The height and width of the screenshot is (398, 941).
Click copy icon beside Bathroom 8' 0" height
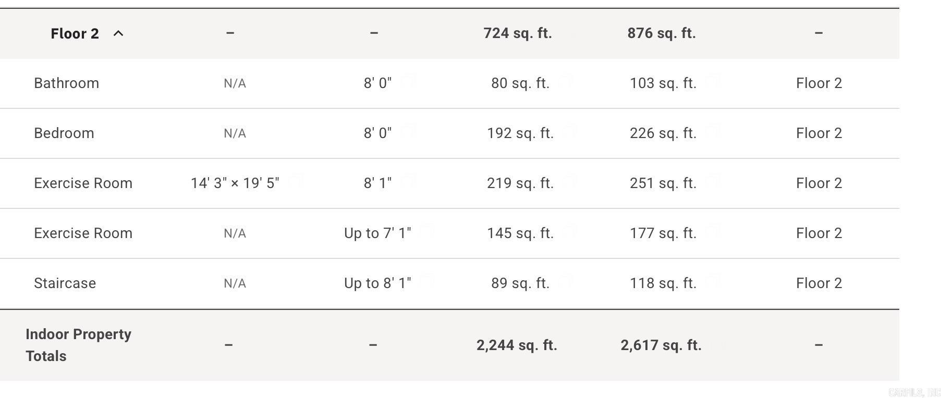click(408, 81)
